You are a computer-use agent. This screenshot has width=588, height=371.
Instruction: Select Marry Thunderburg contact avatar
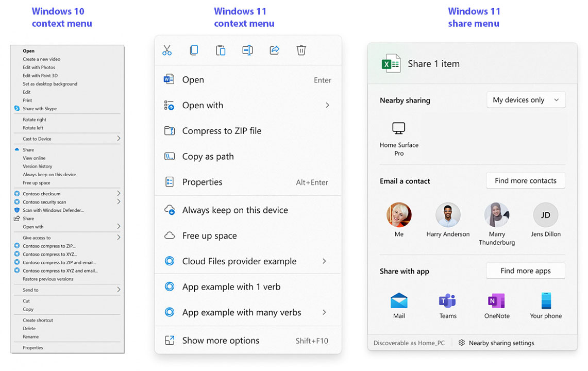click(x=496, y=214)
